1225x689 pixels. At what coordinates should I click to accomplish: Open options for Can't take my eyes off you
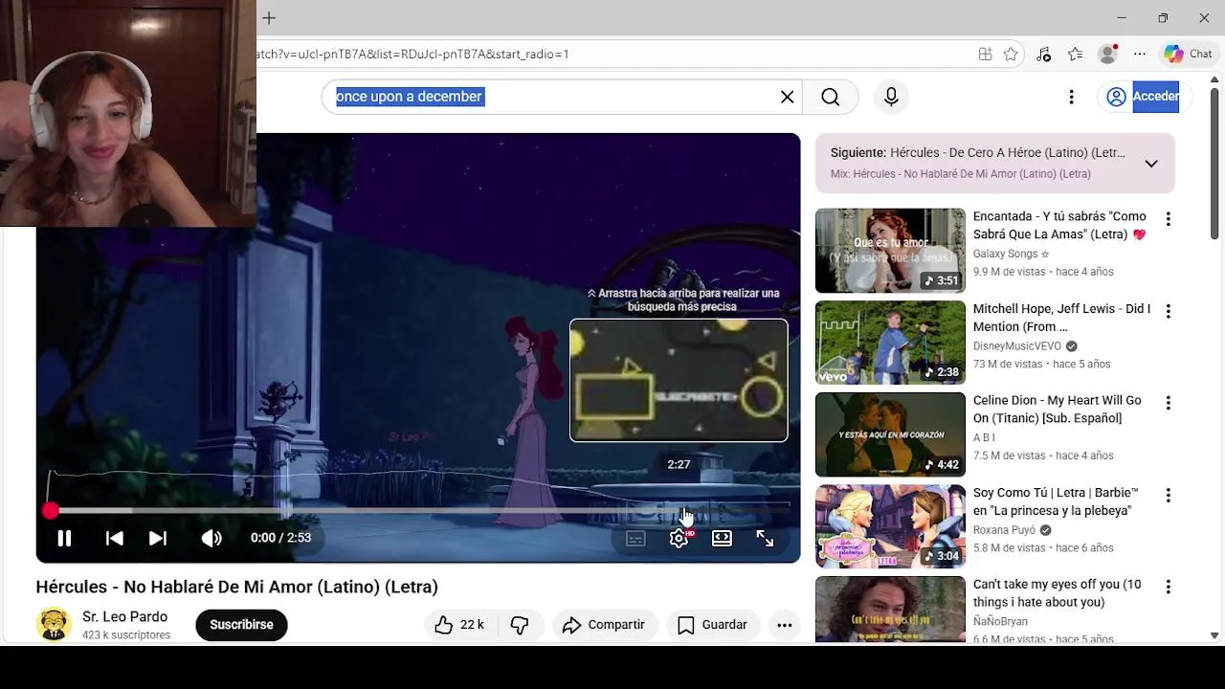click(x=1168, y=588)
